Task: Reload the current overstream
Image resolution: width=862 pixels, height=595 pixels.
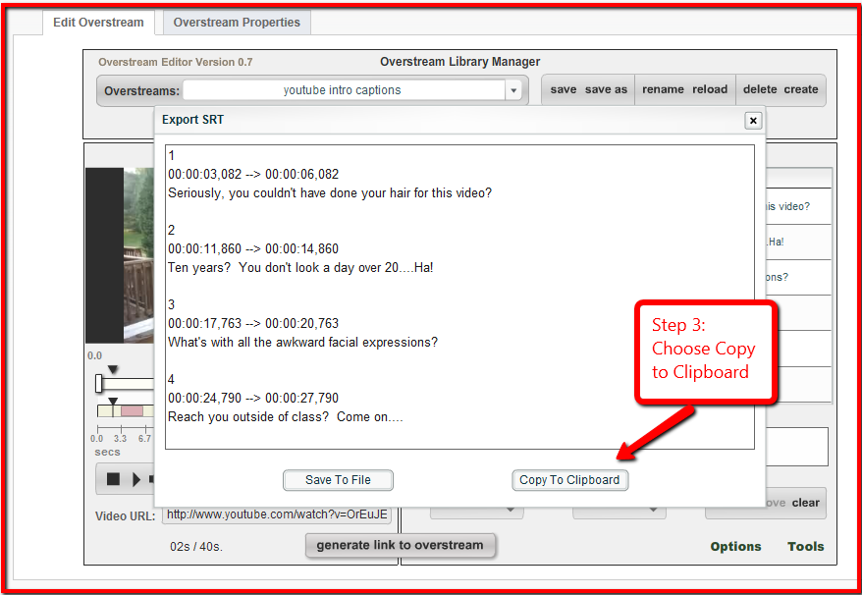Action: coord(709,88)
